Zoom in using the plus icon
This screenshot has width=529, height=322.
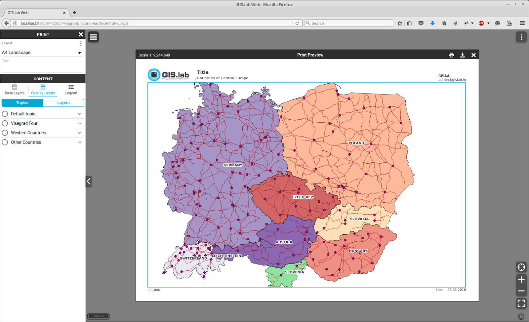(521, 279)
